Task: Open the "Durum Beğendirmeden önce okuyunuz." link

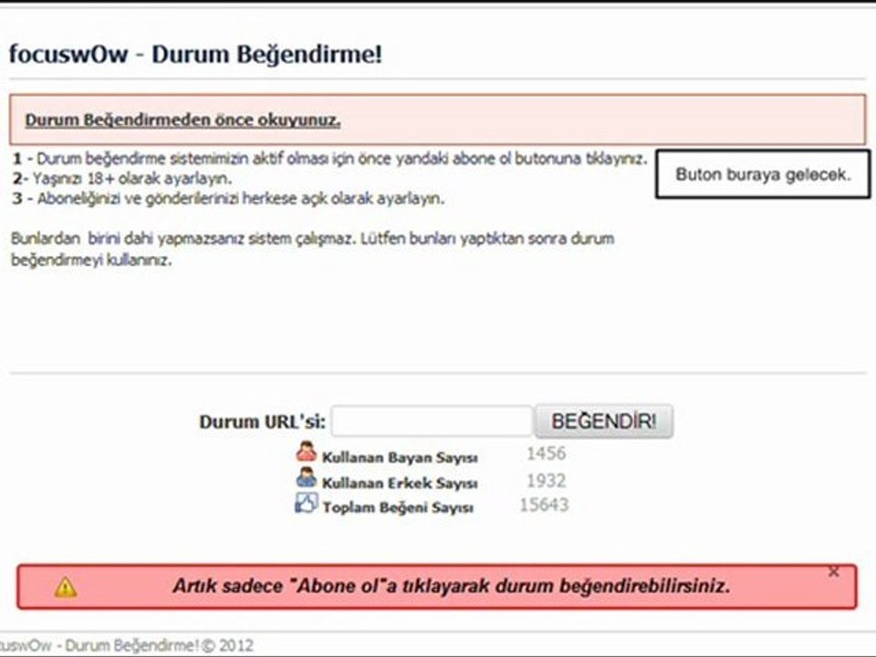Action: tap(182, 120)
